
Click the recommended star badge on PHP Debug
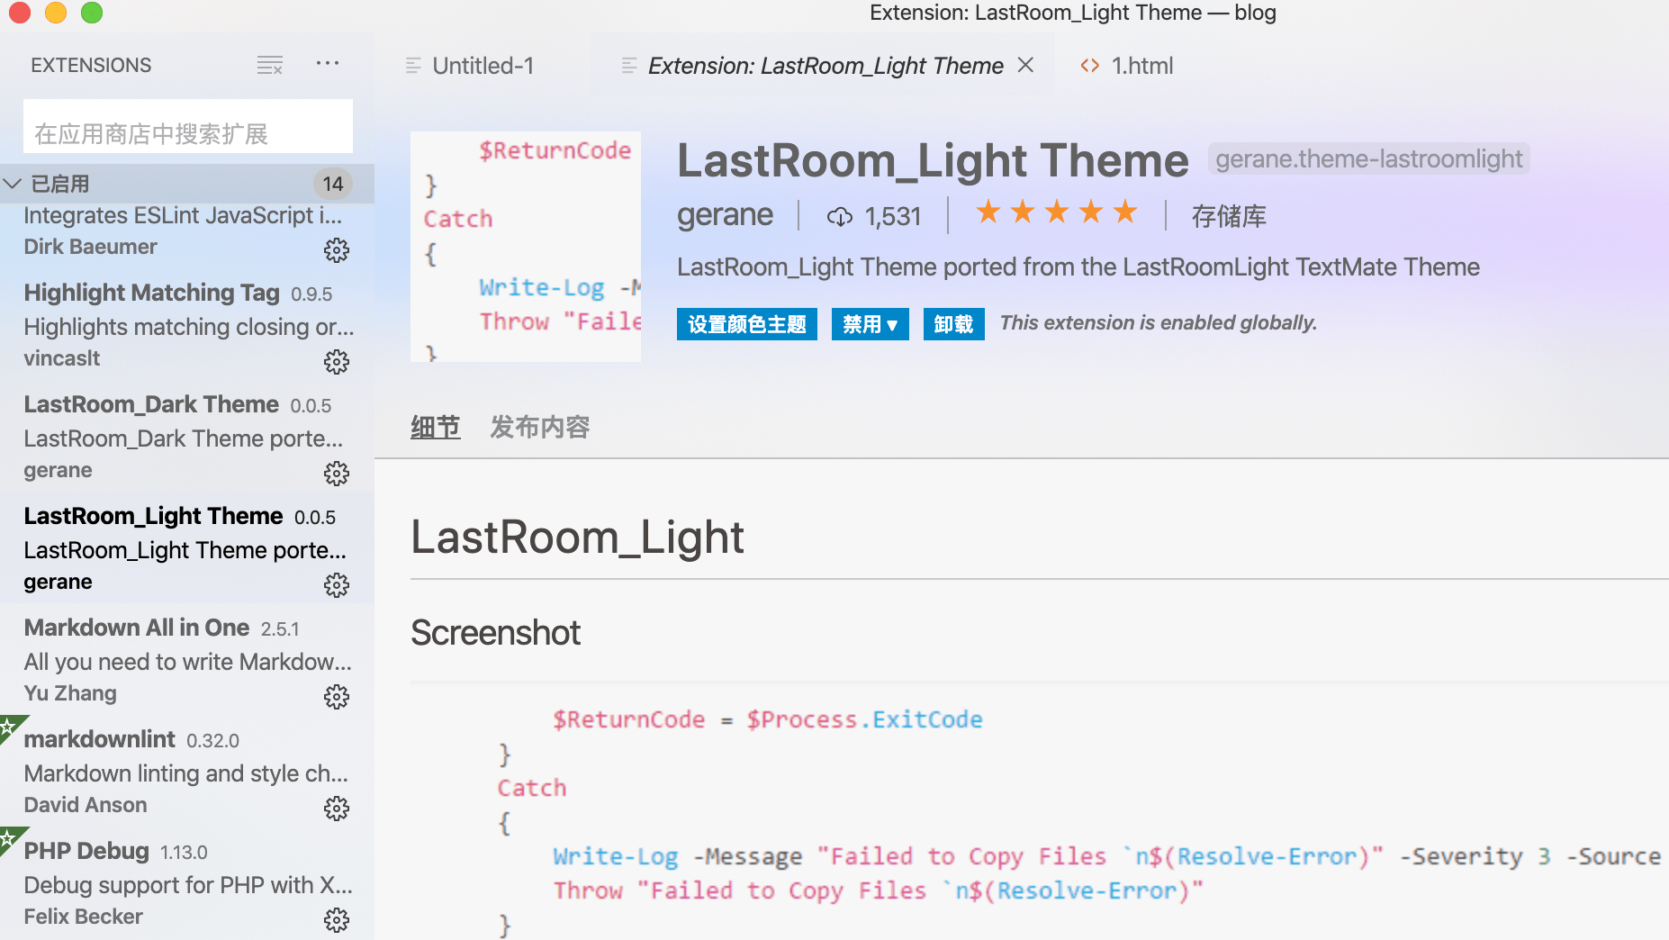[x=9, y=837]
